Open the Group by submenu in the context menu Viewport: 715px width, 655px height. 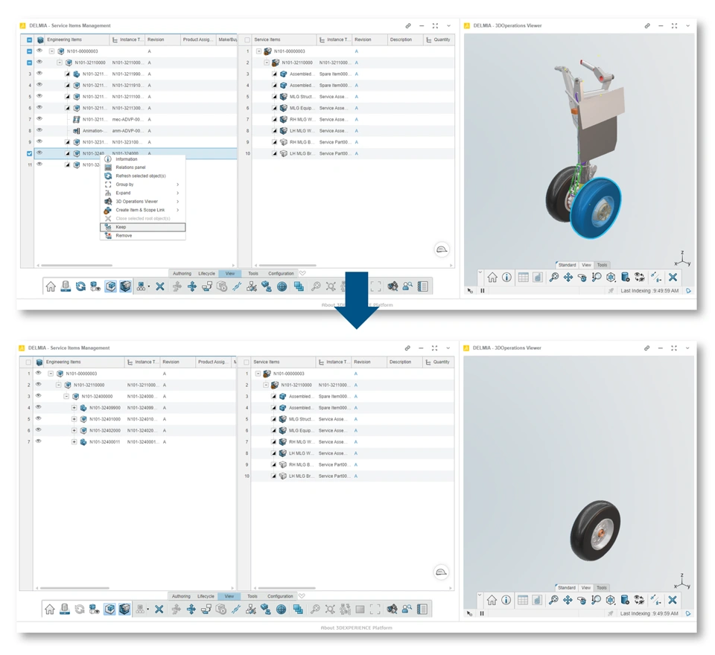tap(142, 184)
